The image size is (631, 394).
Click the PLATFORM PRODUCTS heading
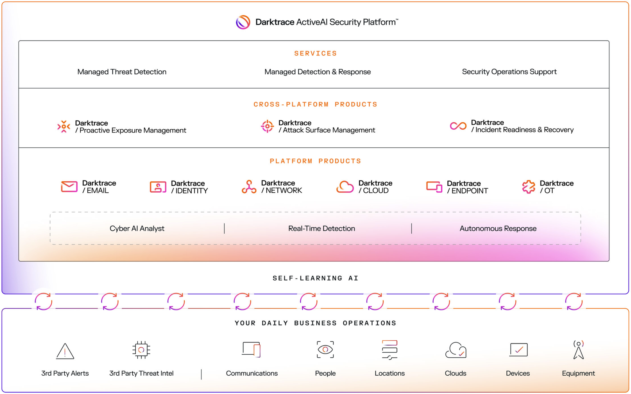(316, 161)
